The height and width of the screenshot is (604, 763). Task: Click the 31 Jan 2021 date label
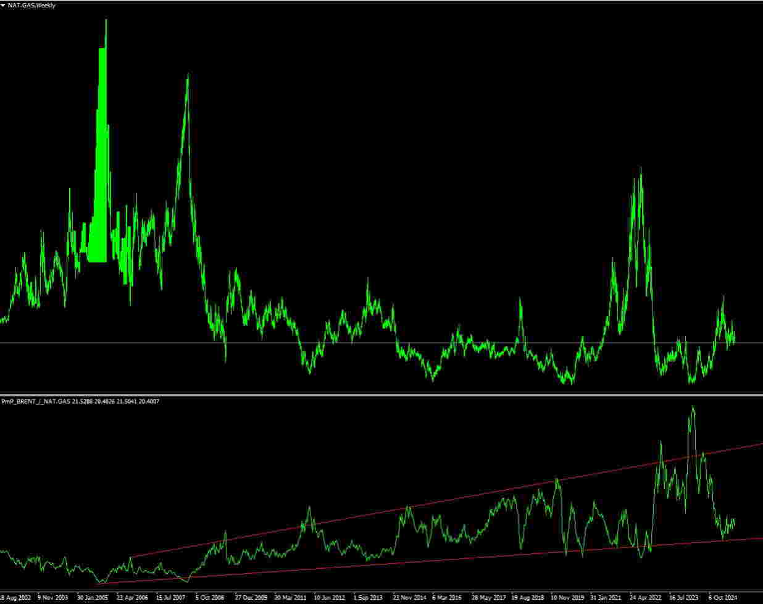click(606, 598)
